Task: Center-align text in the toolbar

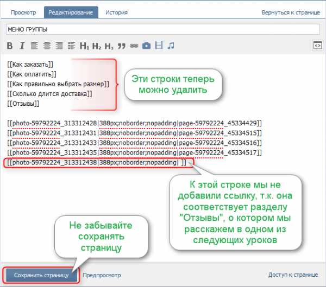Action: pyautogui.click(x=47, y=46)
